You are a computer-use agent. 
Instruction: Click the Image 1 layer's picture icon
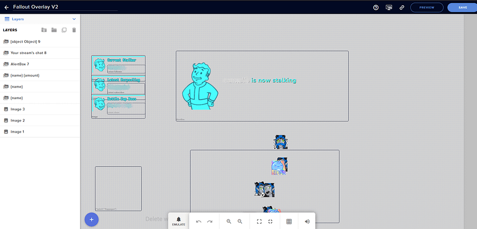5,131
